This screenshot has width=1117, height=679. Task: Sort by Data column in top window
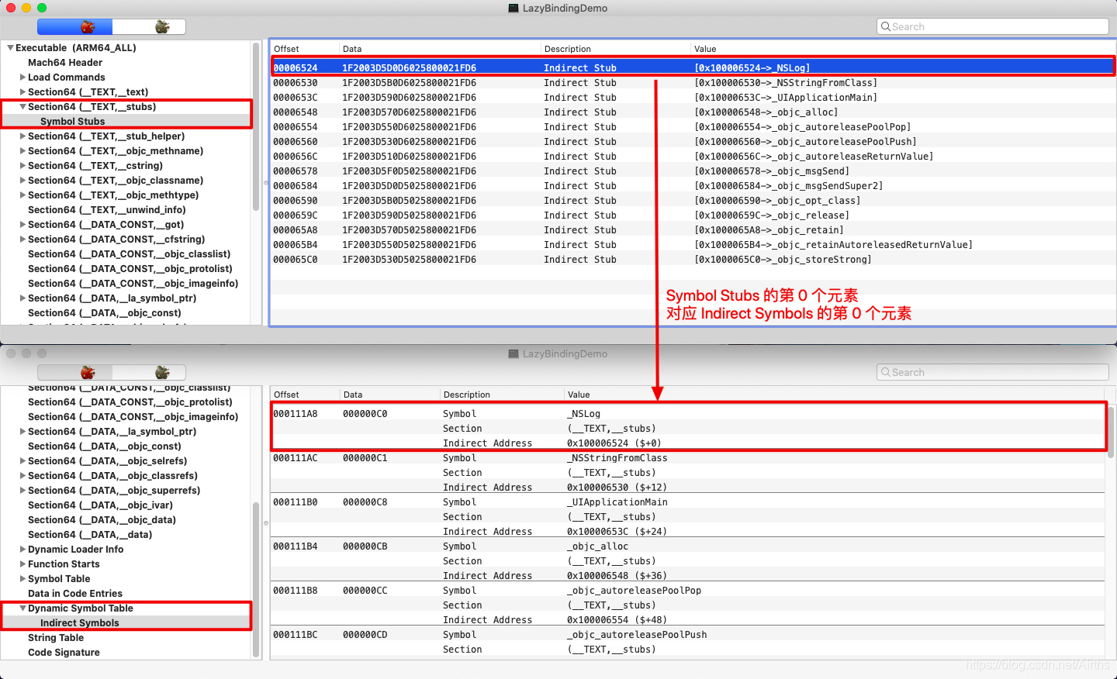[x=439, y=49]
